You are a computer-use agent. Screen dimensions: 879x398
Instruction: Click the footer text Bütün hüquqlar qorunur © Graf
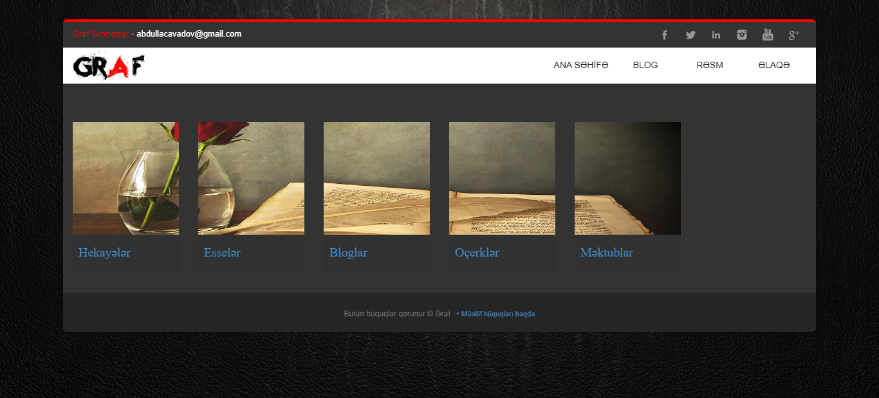point(397,314)
